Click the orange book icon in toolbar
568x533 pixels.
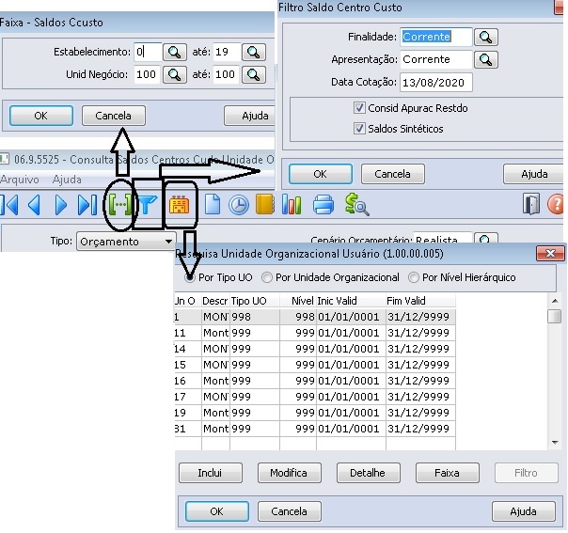265,205
